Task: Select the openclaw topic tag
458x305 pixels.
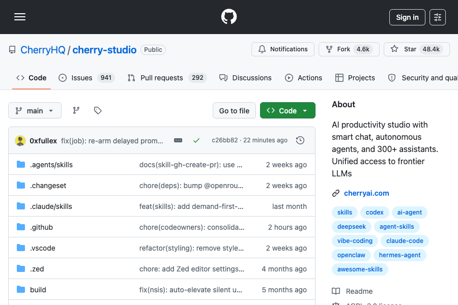Action: click(351, 255)
